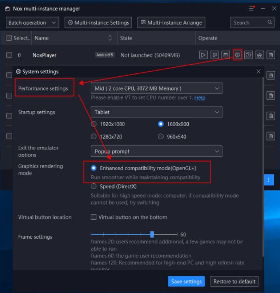The width and height of the screenshot is (280, 293).
Task: Select the 1600x900 resolution option
Action: click(x=161, y=124)
